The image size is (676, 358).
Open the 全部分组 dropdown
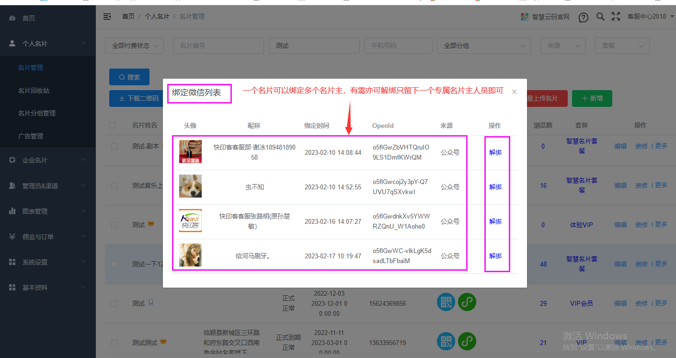click(x=483, y=46)
